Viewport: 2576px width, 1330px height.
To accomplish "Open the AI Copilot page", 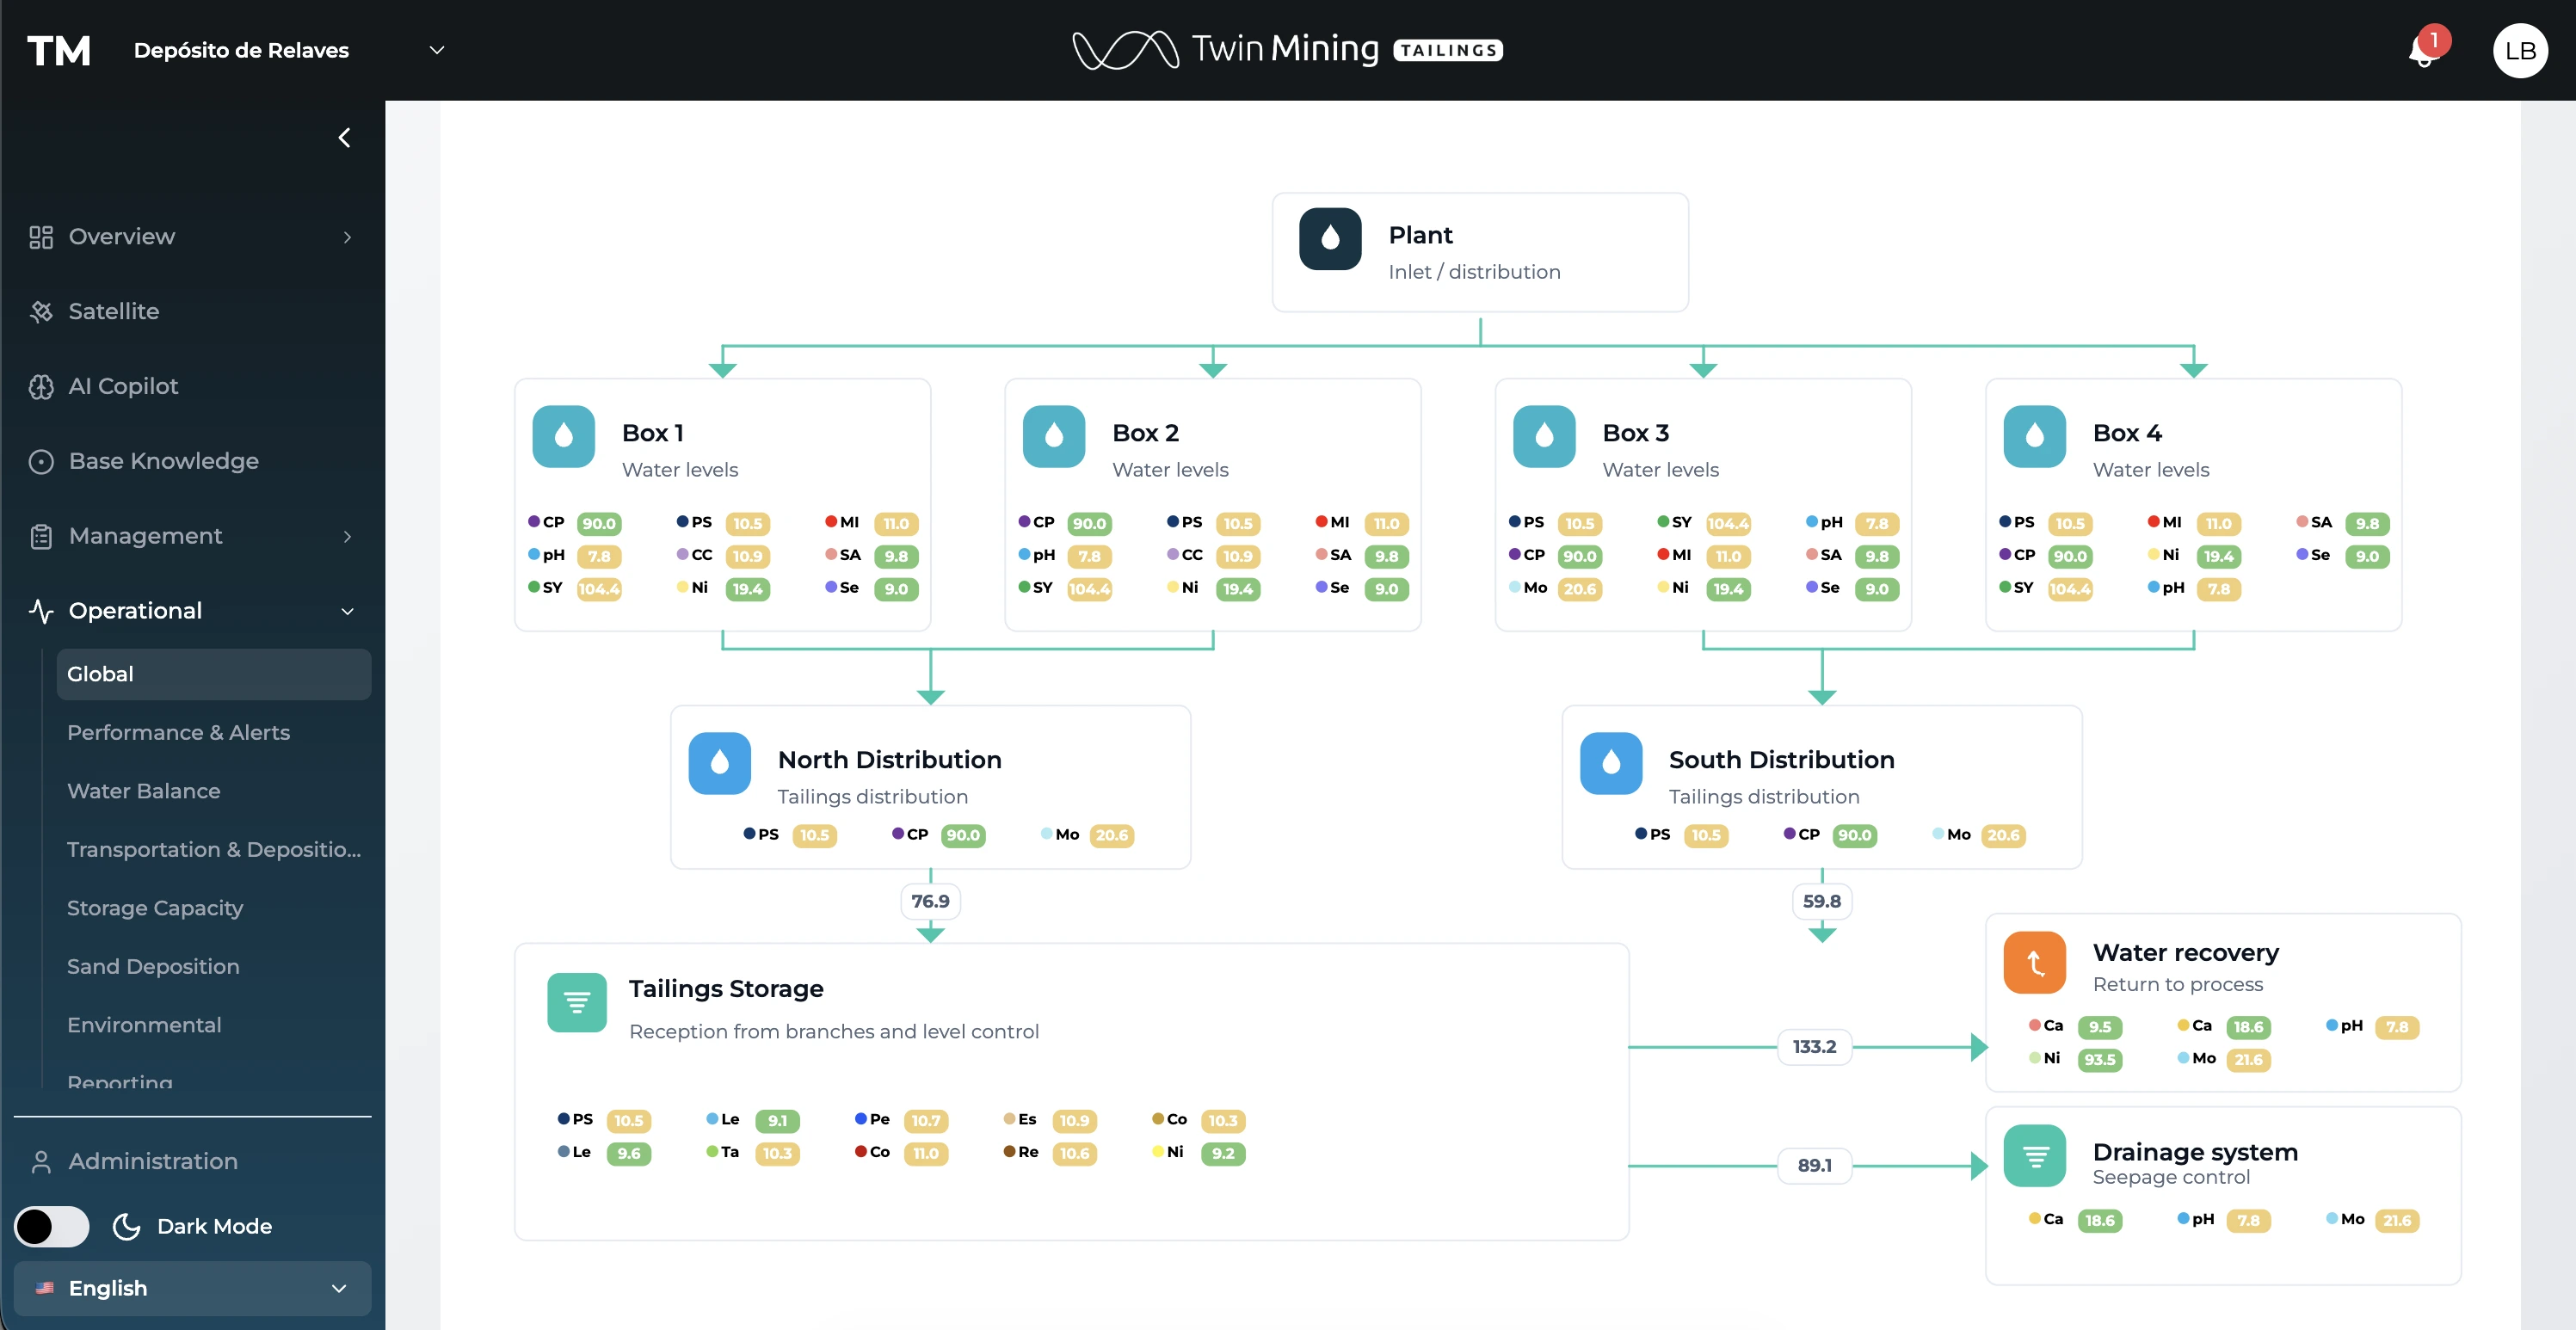I will click(x=123, y=386).
